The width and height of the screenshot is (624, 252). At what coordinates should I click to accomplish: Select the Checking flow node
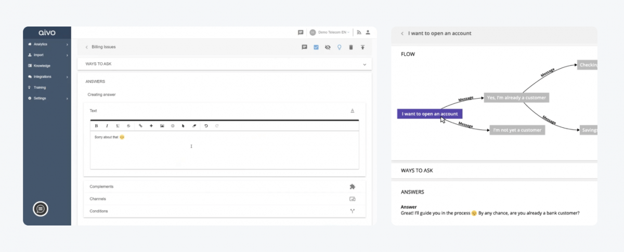point(588,65)
